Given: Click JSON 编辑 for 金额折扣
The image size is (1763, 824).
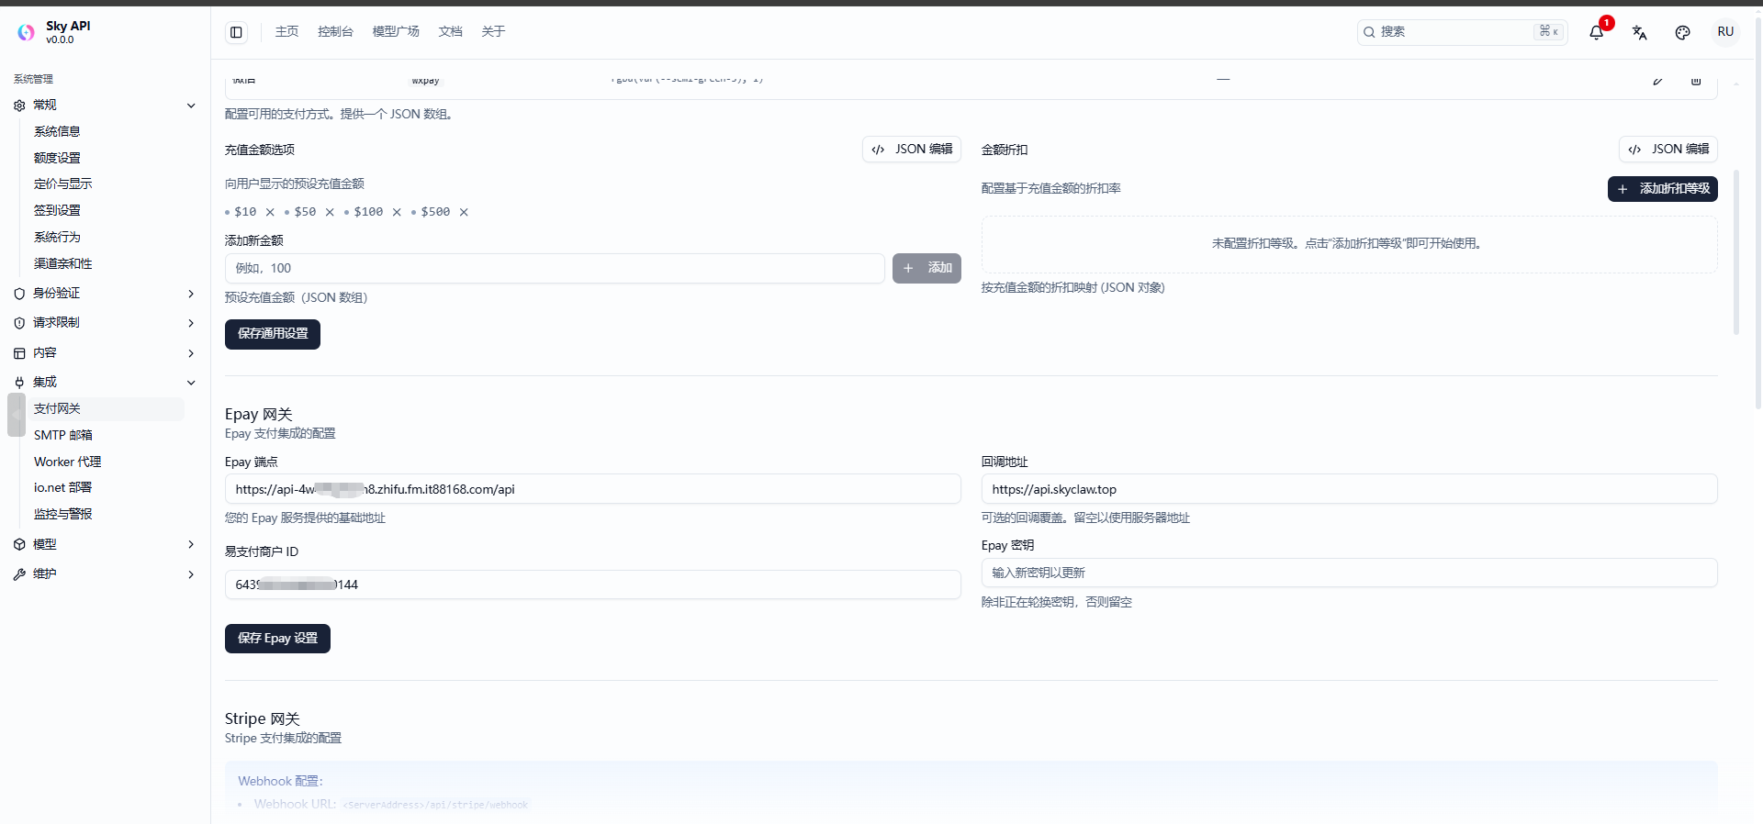Looking at the screenshot, I should [x=1668, y=150].
